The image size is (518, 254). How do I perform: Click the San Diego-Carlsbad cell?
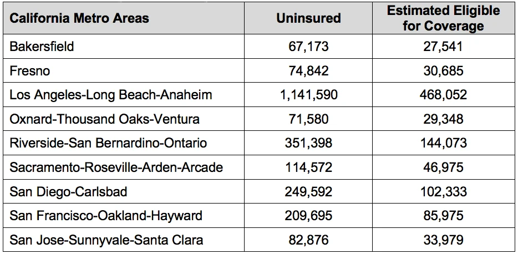pyautogui.click(x=68, y=191)
